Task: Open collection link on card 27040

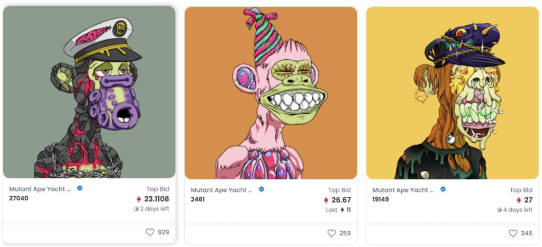Action: click(40, 189)
